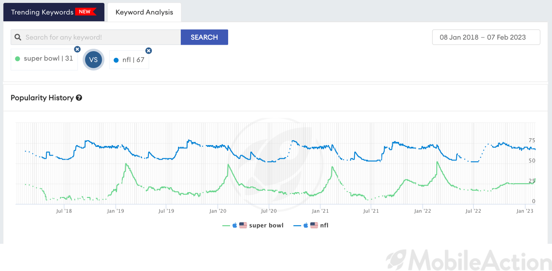Click the Jan '21 axis label
Screen dimensions: 552x271
[x=320, y=211]
